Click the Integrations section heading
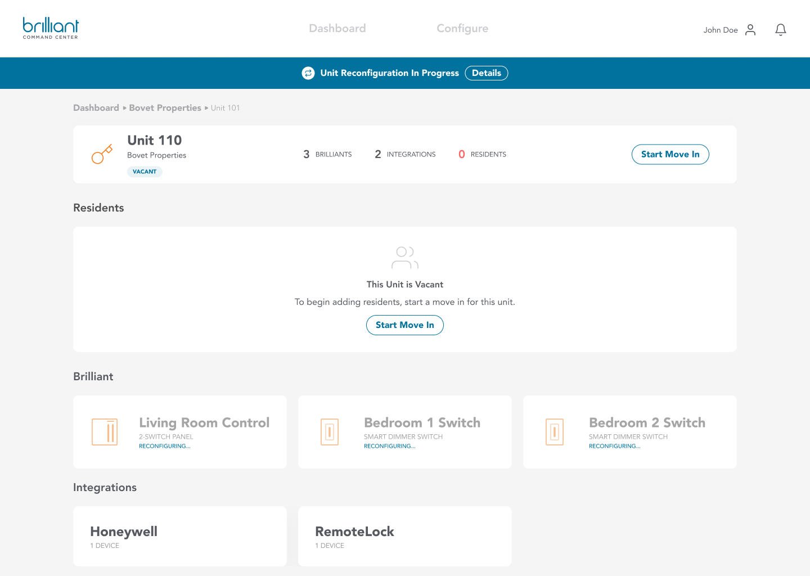This screenshot has height=576, width=810. pos(105,488)
